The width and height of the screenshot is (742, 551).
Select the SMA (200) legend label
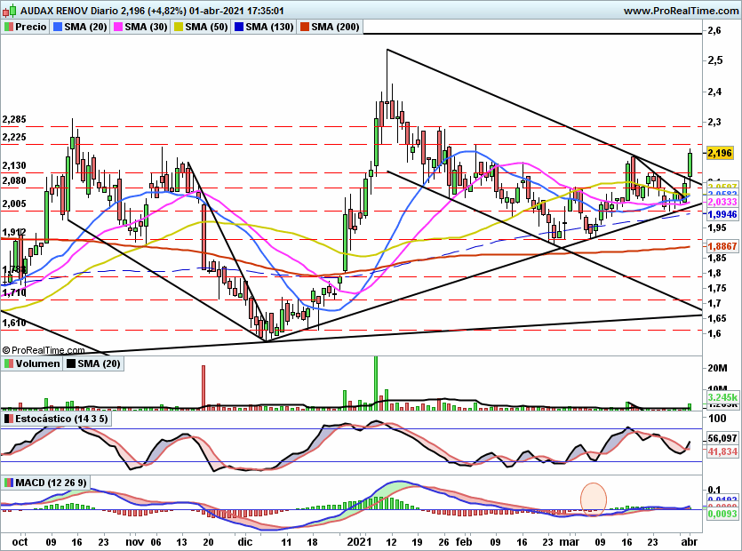[x=335, y=27]
